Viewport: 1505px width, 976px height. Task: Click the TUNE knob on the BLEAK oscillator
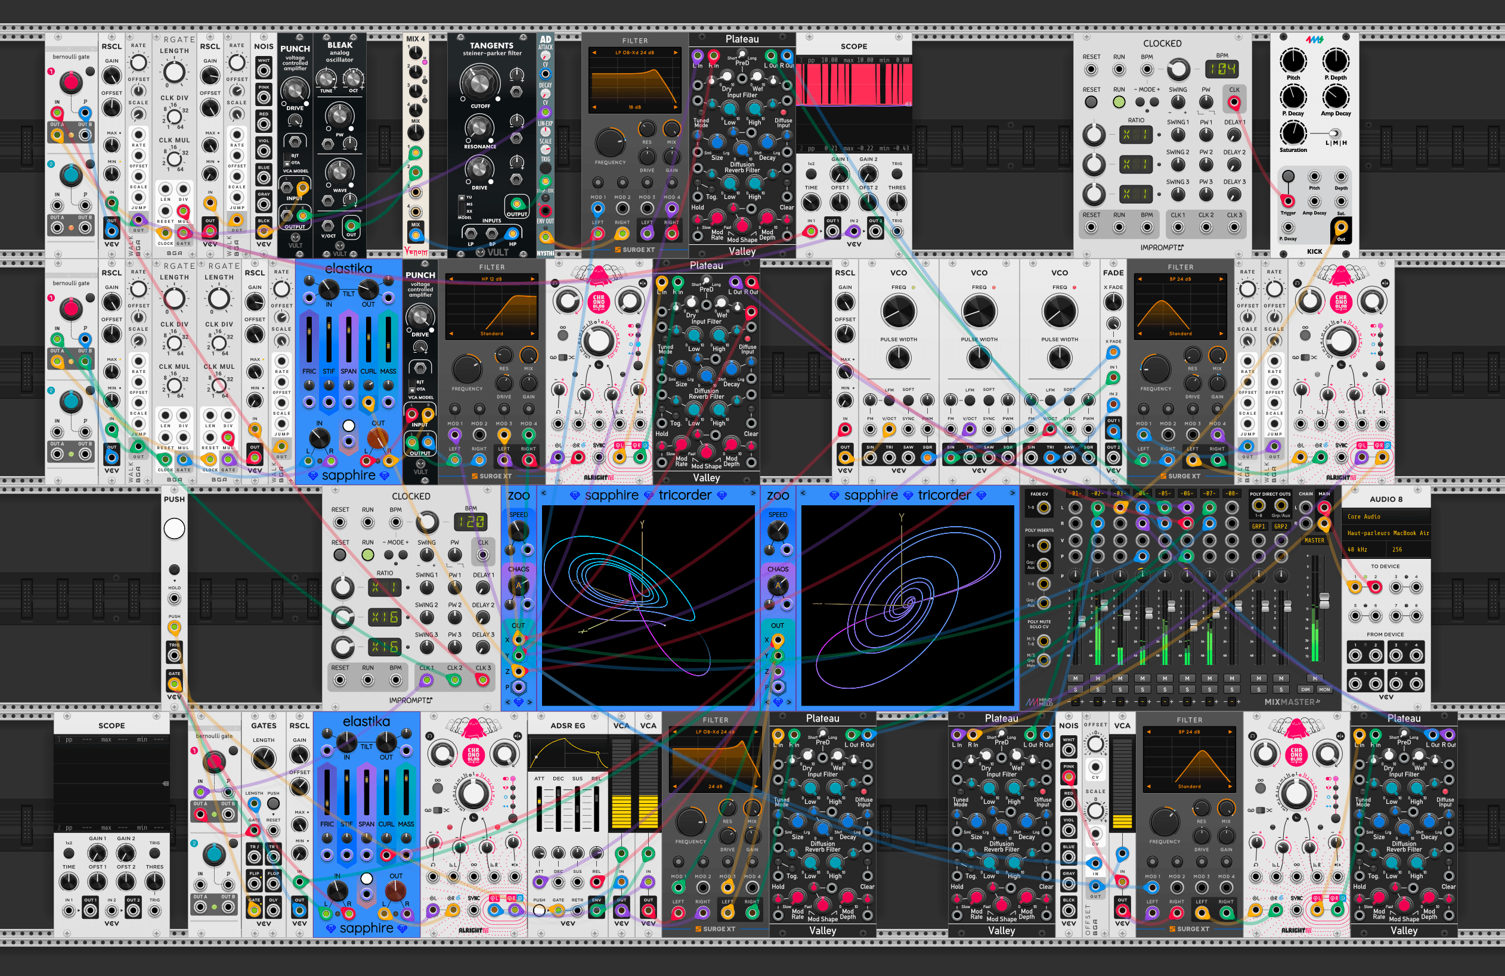[x=326, y=79]
